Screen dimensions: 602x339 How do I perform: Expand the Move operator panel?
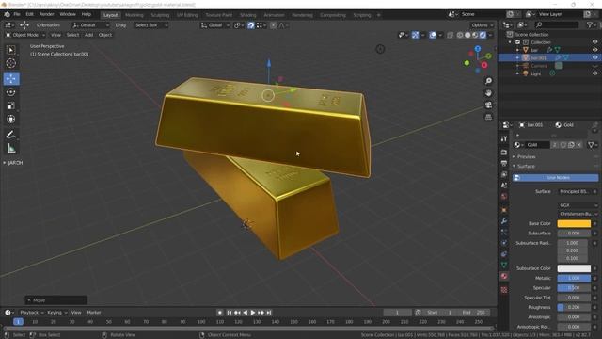coord(56,300)
